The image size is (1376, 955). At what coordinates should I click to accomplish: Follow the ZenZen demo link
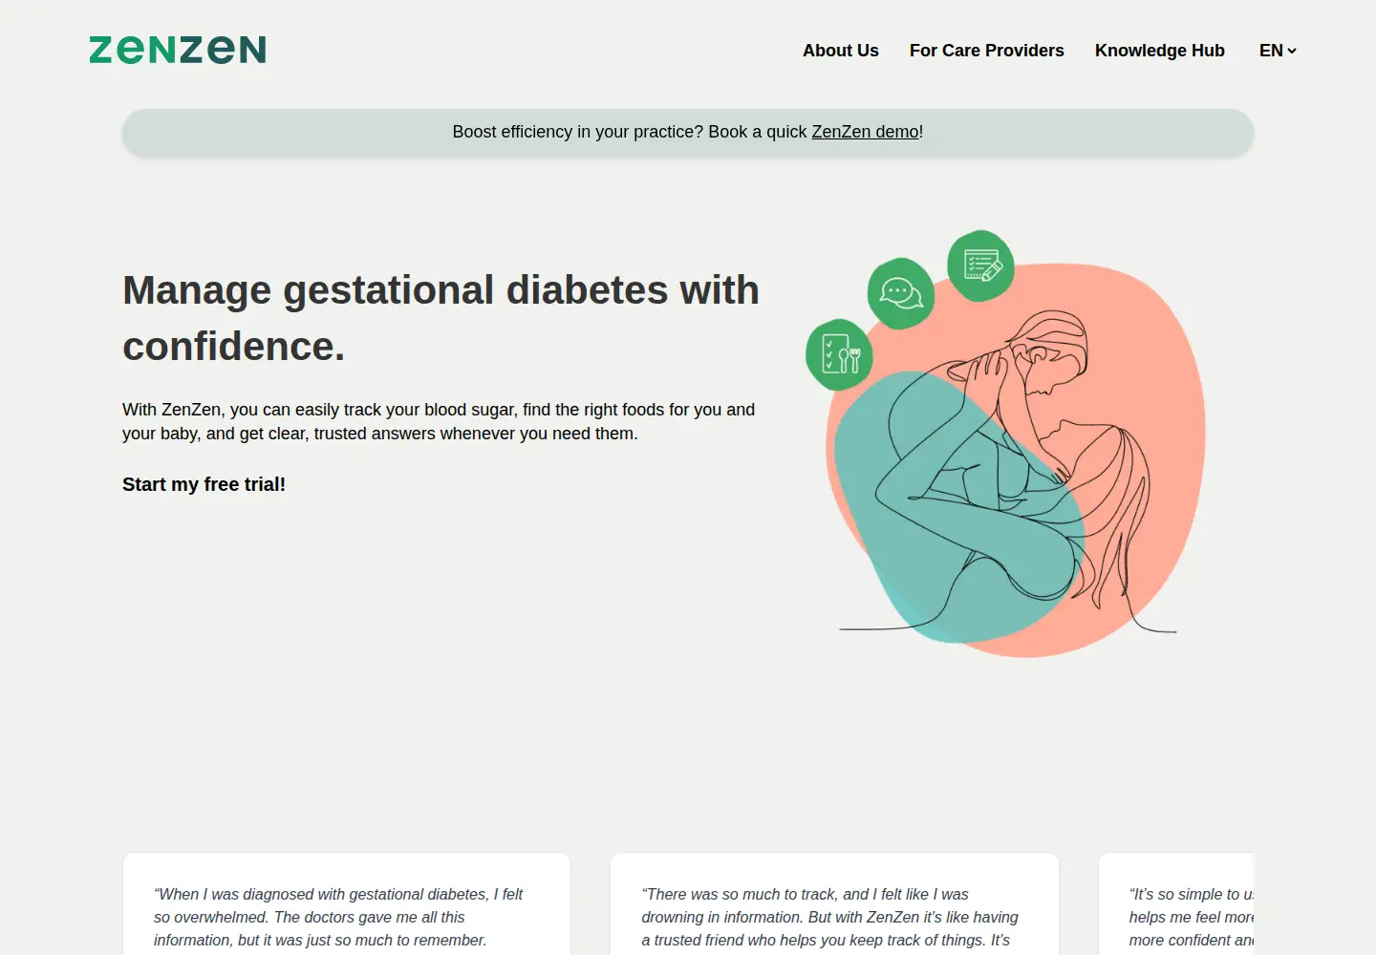pos(865,132)
